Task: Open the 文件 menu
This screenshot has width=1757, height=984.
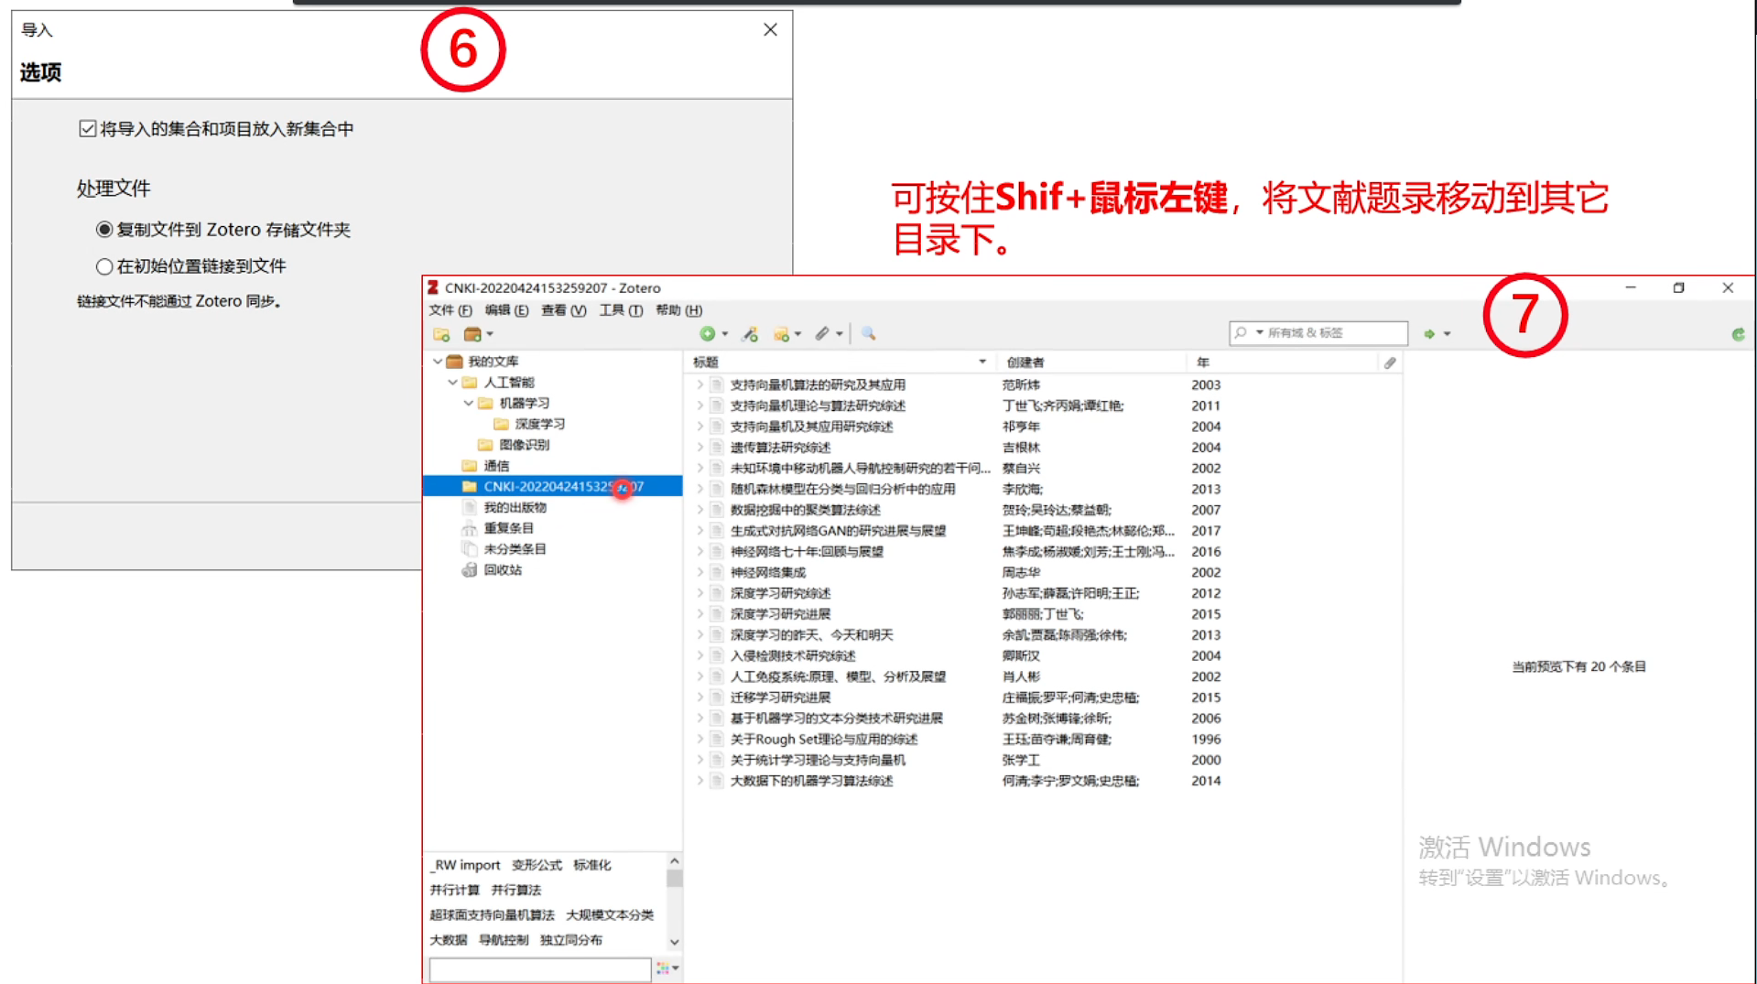Action: pyautogui.click(x=448, y=310)
